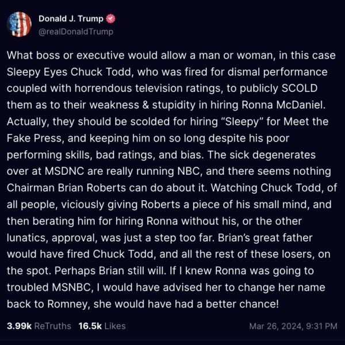Open Donald J. Trump's profile avatar

tap(19, 24)
